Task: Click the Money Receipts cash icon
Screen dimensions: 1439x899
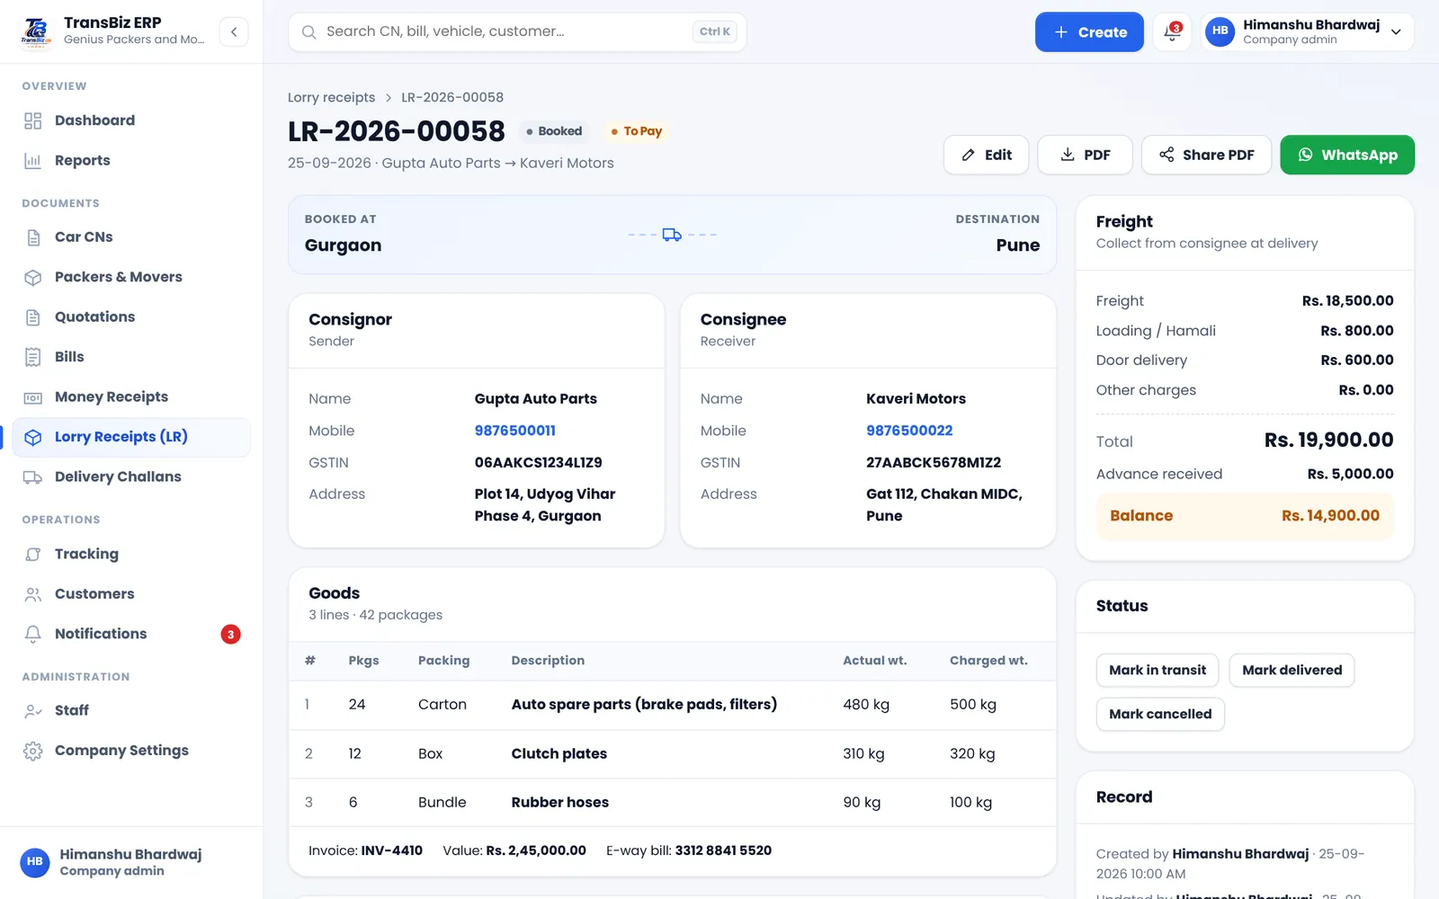Action: [33, 397]
